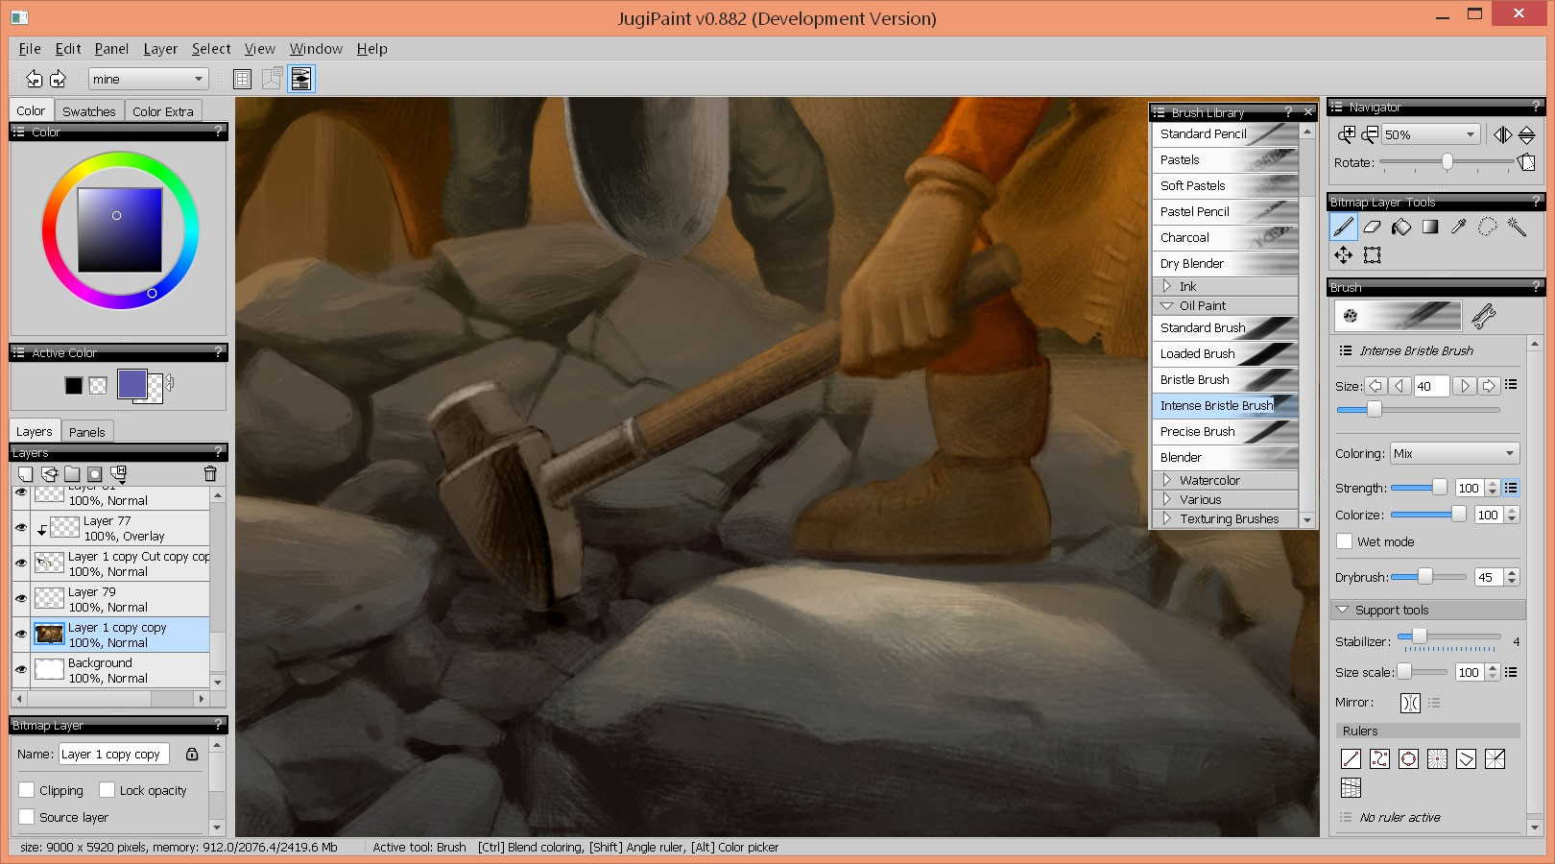1555x864 pixels.
Task: Open brush settings wrench icon
Action: (1483, 316)
